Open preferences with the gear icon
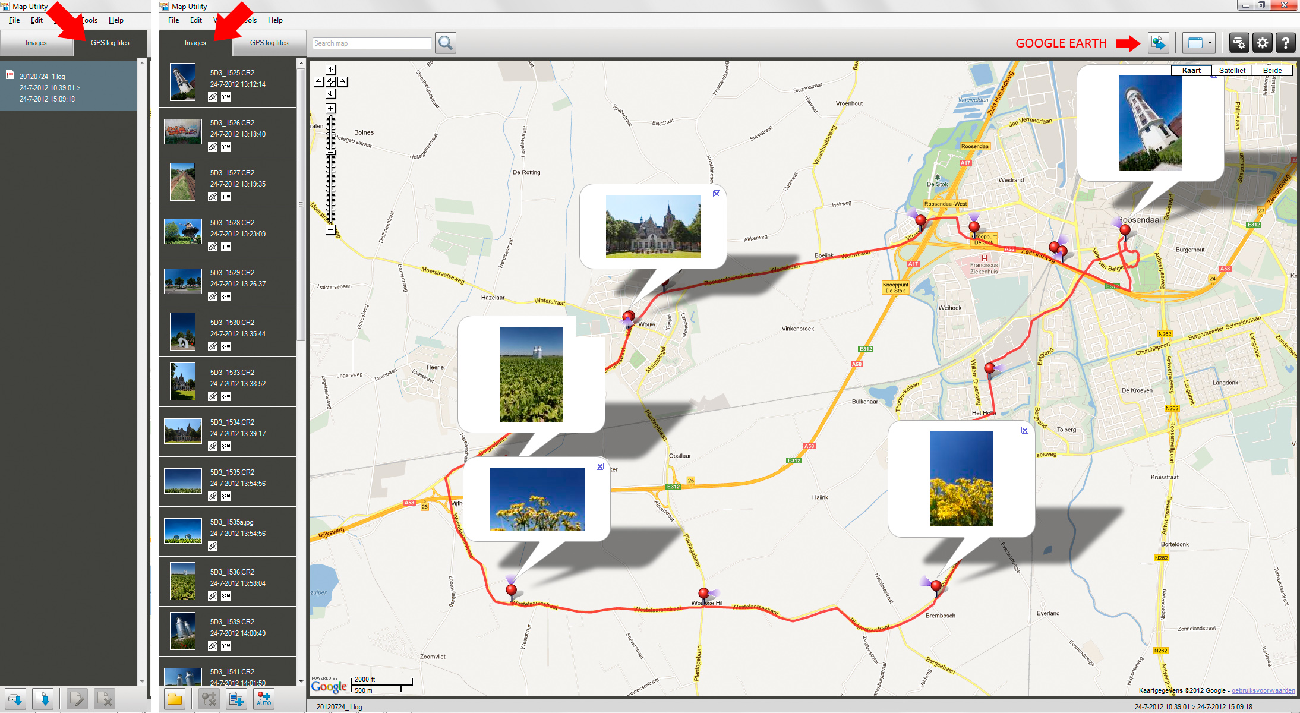The image size is (1300, 713). (1262, 43)
